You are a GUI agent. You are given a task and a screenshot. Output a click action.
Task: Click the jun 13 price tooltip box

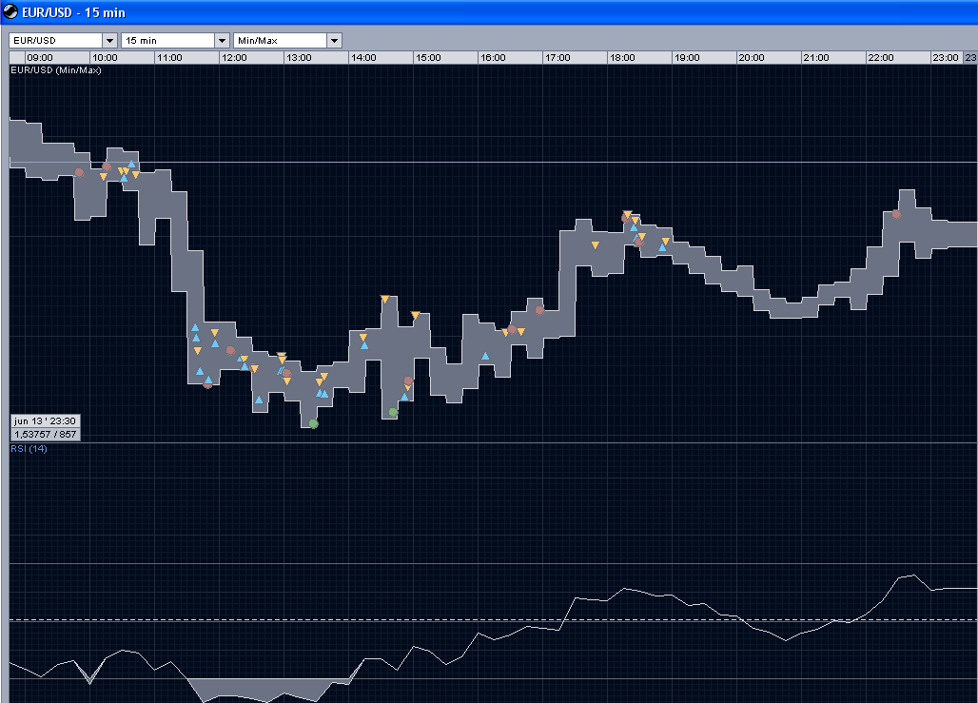point(45,427)
